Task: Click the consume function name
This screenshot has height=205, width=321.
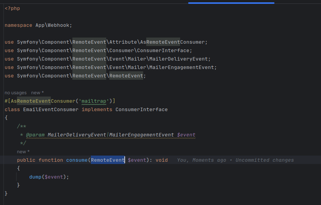Action: 77,160
